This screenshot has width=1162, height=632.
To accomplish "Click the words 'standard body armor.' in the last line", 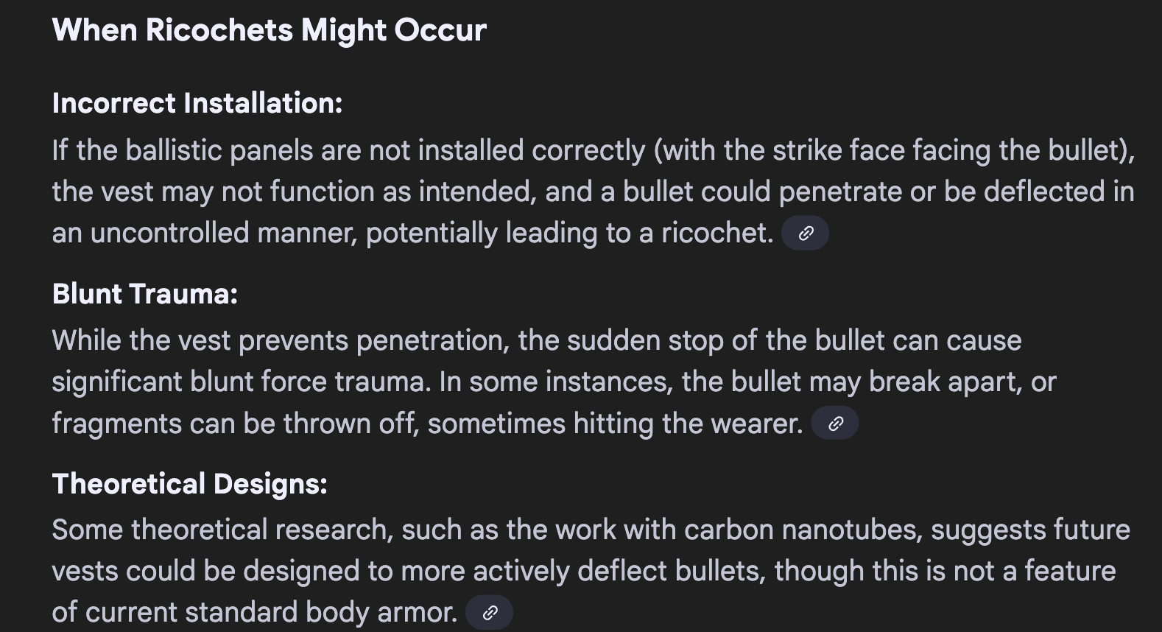I will coord(320,613).
